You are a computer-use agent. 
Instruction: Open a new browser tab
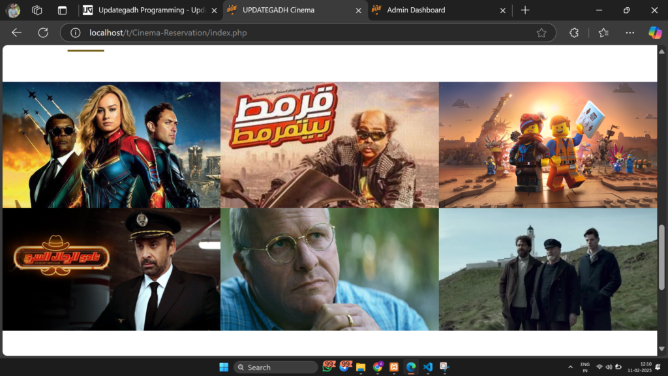click(x=525, y=10)
